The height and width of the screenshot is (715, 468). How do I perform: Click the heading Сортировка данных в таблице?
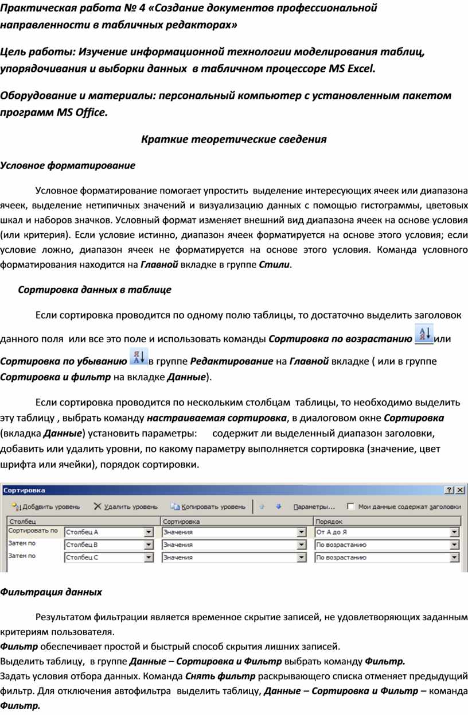tap(95, 290)
